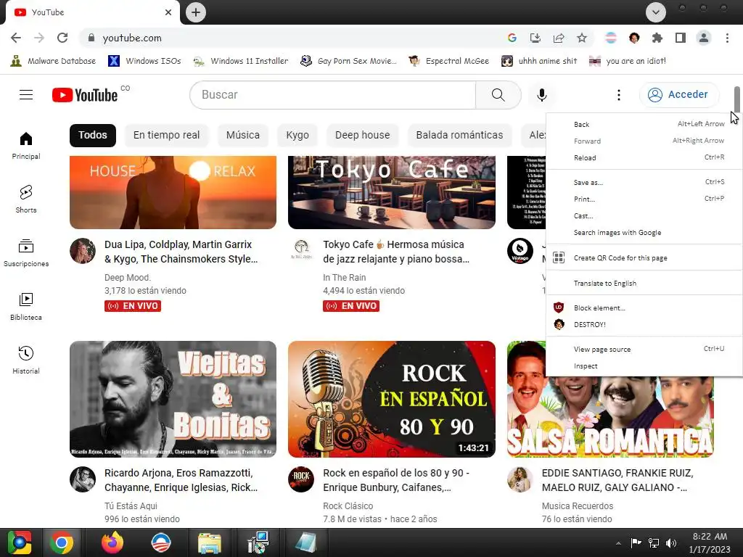The height and width of the screenshot is (557, 743).
Task: Open YouTube settings three-dot icon
Action: [x=618, y=95]
